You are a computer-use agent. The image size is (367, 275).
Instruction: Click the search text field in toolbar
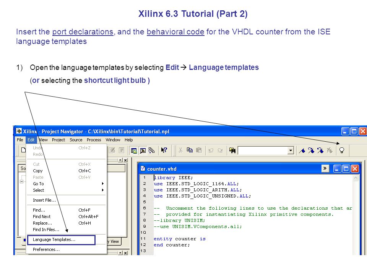click(263, 150)
